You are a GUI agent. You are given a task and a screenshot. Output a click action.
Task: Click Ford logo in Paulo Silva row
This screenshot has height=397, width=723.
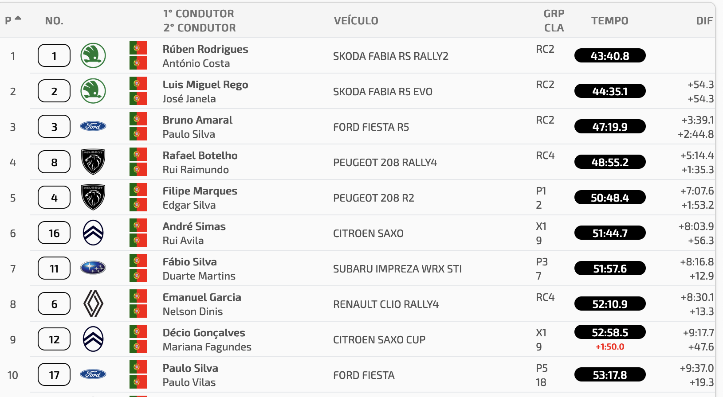point(93,374)
